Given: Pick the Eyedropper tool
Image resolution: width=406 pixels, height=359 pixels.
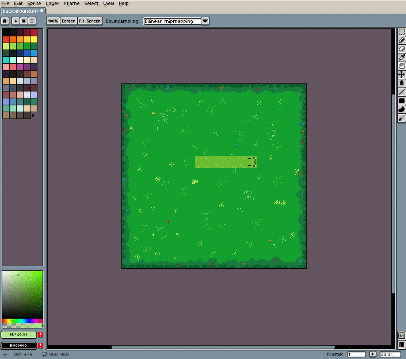Looking at the screenshot, I should coord(401,57).
